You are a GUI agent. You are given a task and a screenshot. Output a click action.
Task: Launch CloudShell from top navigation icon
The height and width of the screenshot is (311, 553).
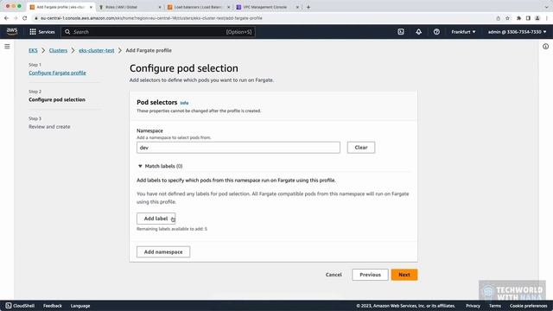tap(401, 32)
